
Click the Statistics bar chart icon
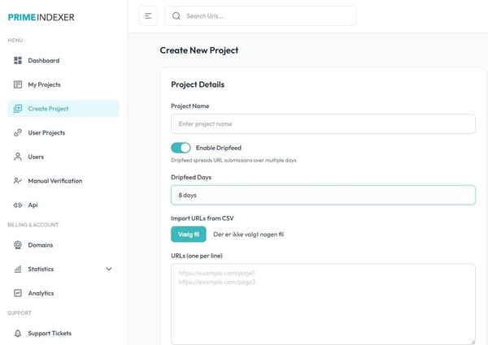(x=18, y=269)
